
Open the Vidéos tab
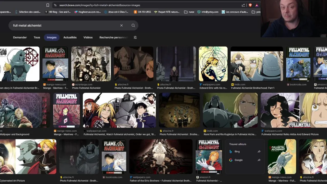tap(88, 37)
